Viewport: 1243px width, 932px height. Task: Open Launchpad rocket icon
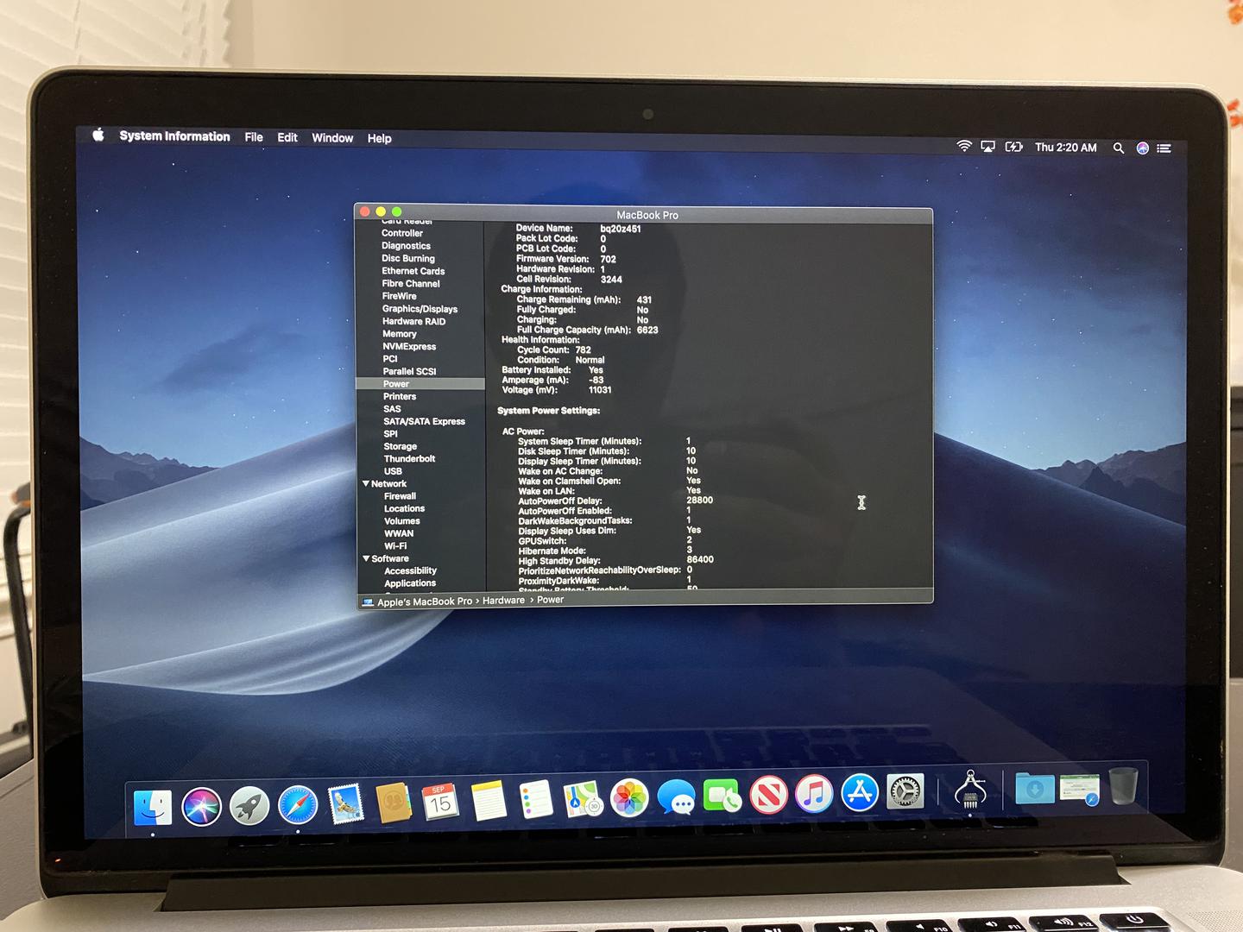coord(249,806)
